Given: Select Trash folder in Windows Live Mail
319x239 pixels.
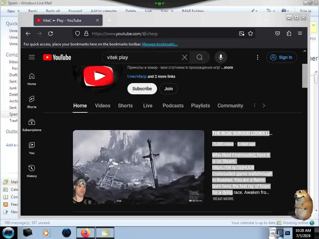Looking at the screenshot, I should 13,121.
